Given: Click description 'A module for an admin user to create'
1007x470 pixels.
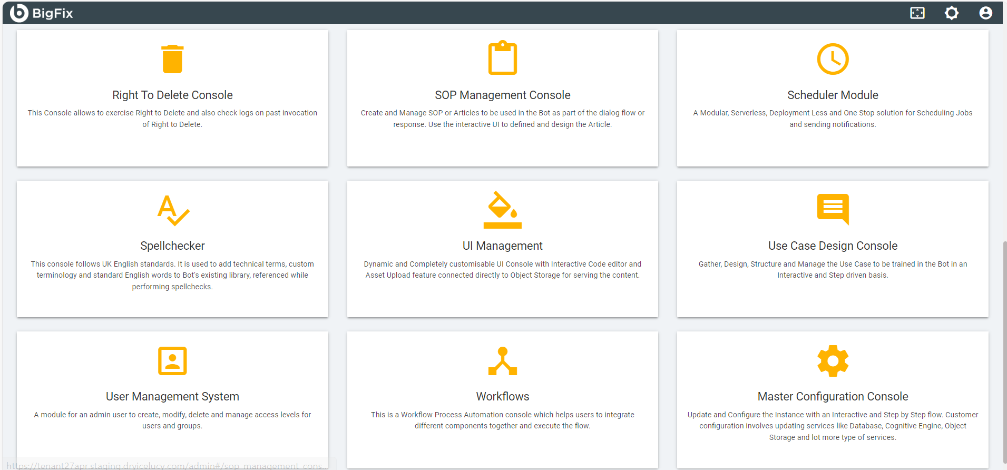Looking at the screenshot, I should point(172,420).
